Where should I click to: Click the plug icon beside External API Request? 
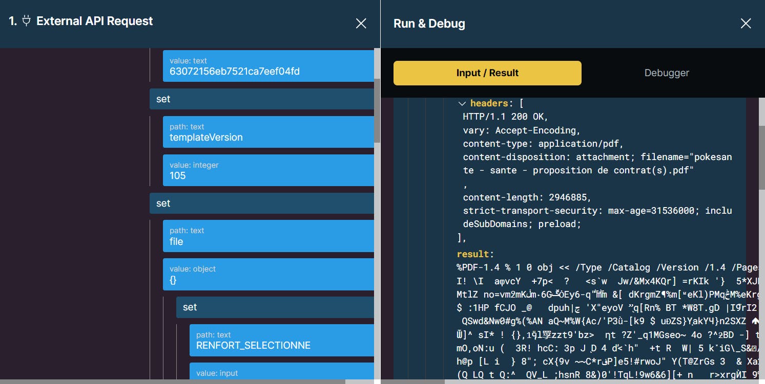coord(27,21)
